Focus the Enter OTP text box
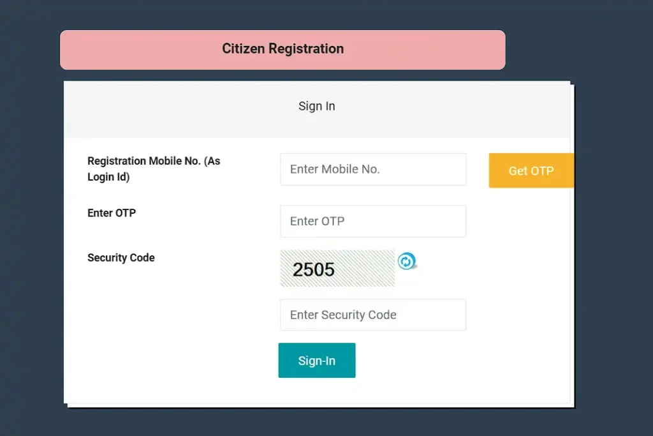The height and width of the screenshot is (436, 653). pos(373,221)
